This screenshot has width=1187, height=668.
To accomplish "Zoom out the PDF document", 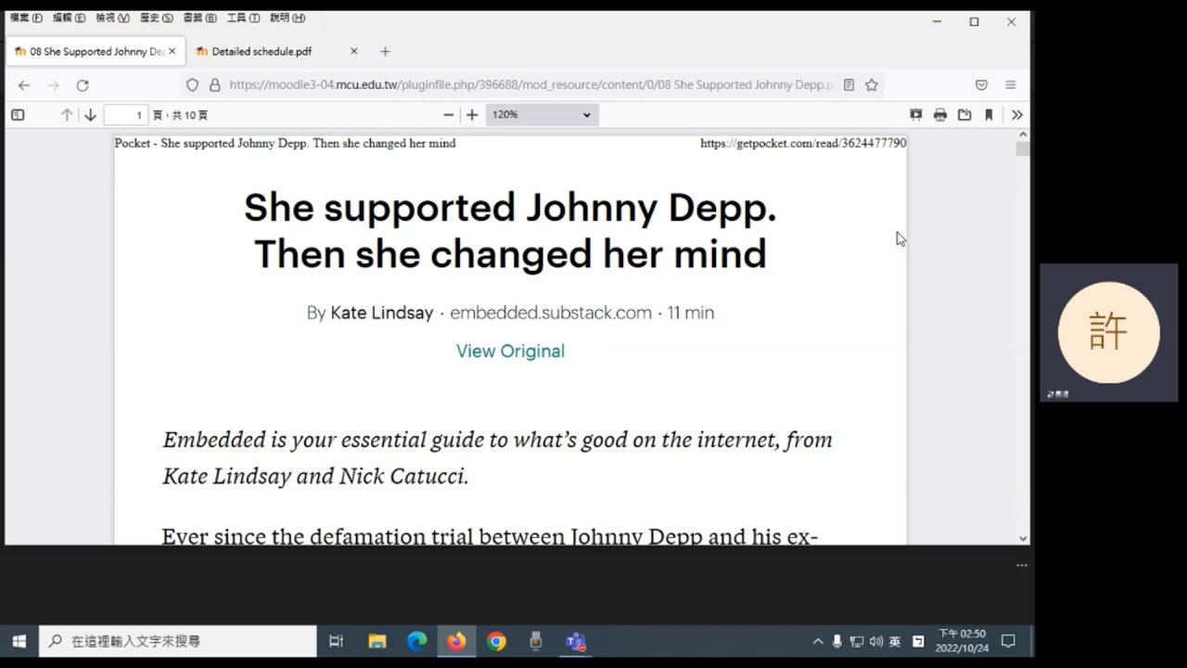I will [449, 115].
